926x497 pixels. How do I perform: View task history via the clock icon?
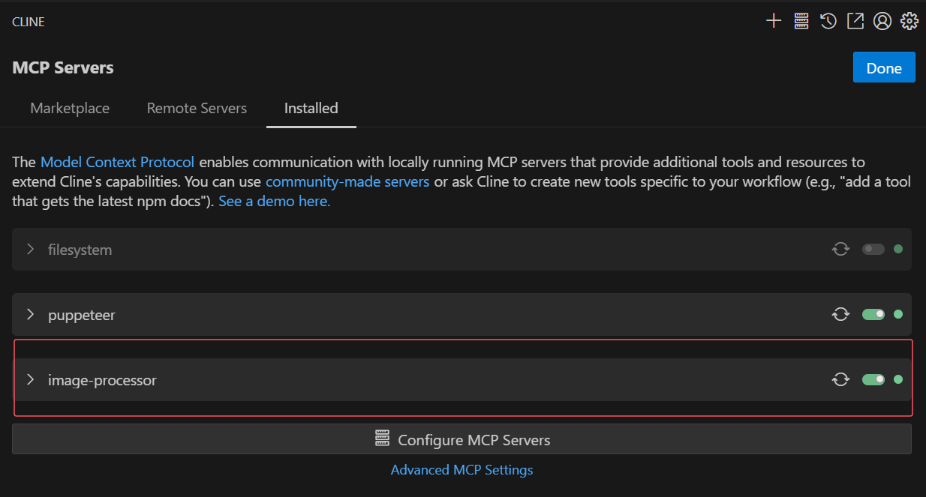828,20
